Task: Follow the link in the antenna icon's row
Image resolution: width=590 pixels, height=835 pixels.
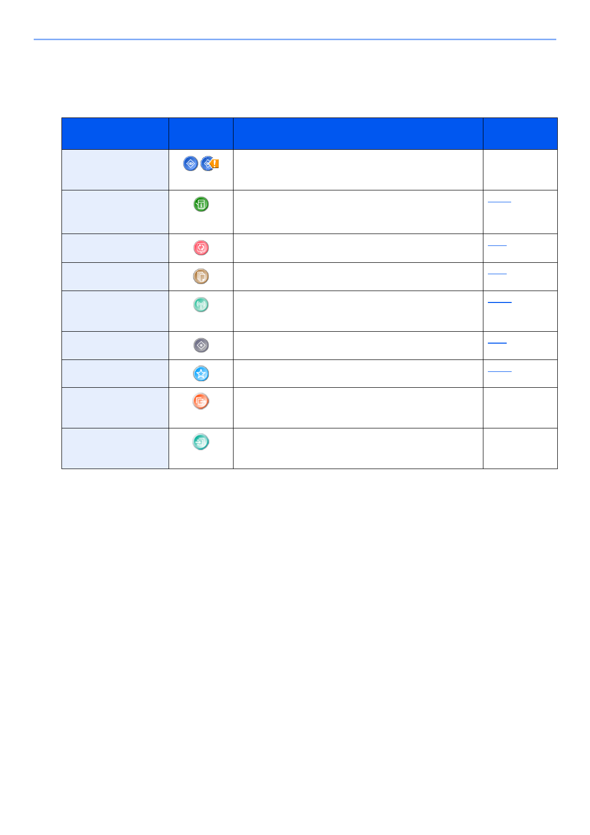Action: point(499,301)
